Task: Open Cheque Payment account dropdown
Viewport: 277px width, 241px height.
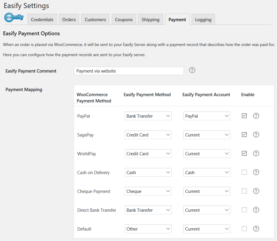Action: [x=207, y=191]
